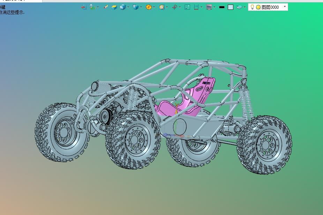Click the section view bracket icon
Screen dimensions: 323x215
tap(196, 7)
